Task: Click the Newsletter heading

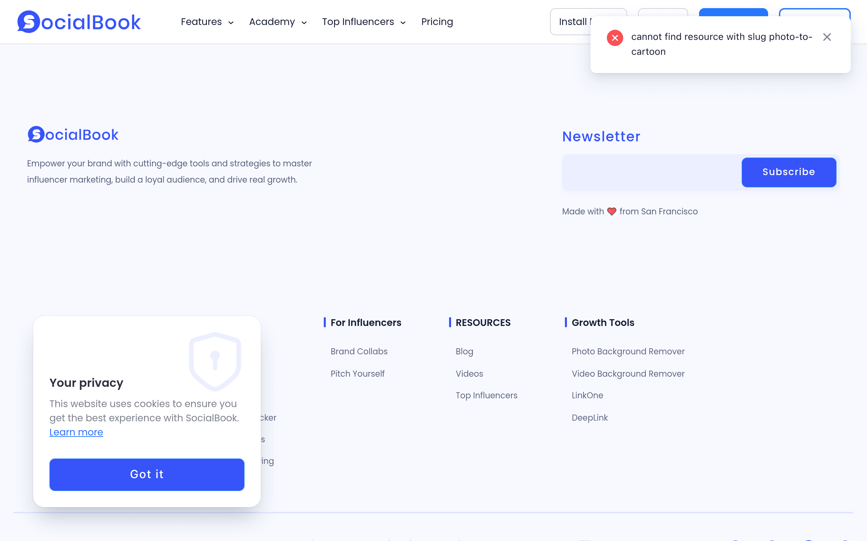Action: pyautogui.click(x=601, y=136)
